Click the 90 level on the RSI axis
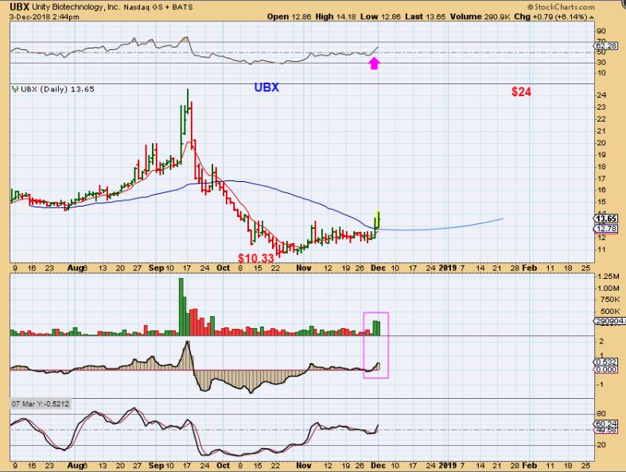The width and height of the screenshot is (626, 472). (601, 31)
